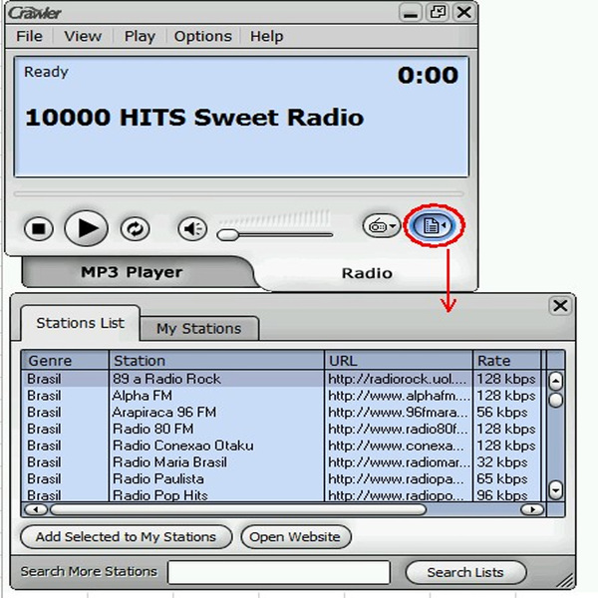598x598 pixels.
Task: Open the File menu
Action: point(29,36)
